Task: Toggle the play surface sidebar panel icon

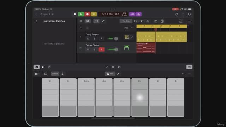Action: pos(46,74)
